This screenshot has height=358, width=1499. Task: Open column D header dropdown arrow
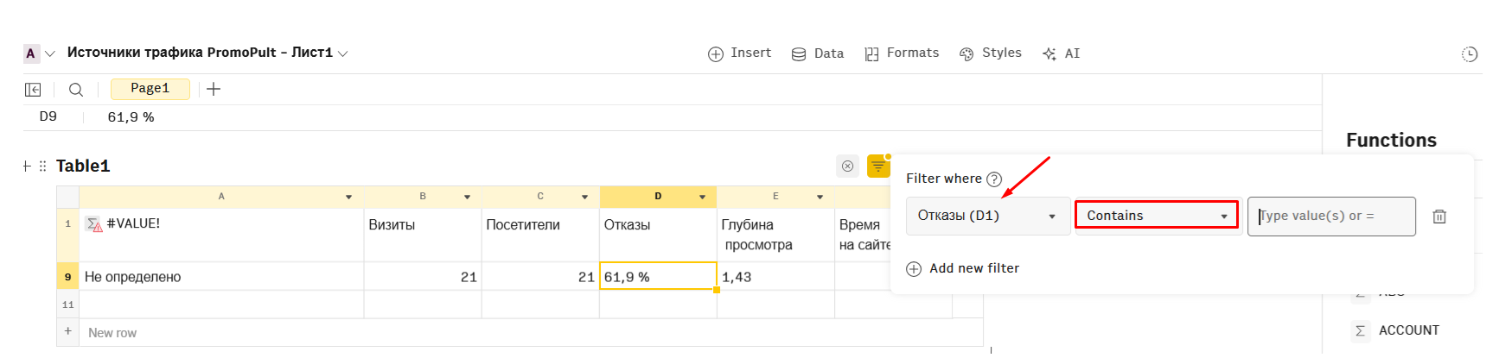(702, 197)
